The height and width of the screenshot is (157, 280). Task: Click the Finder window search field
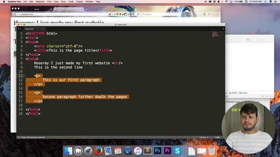tap(263, 40)
